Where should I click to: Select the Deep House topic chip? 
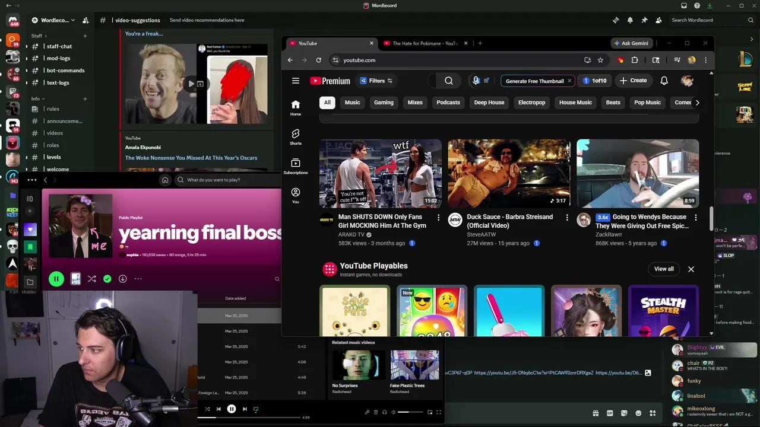[x=489, y=103]
